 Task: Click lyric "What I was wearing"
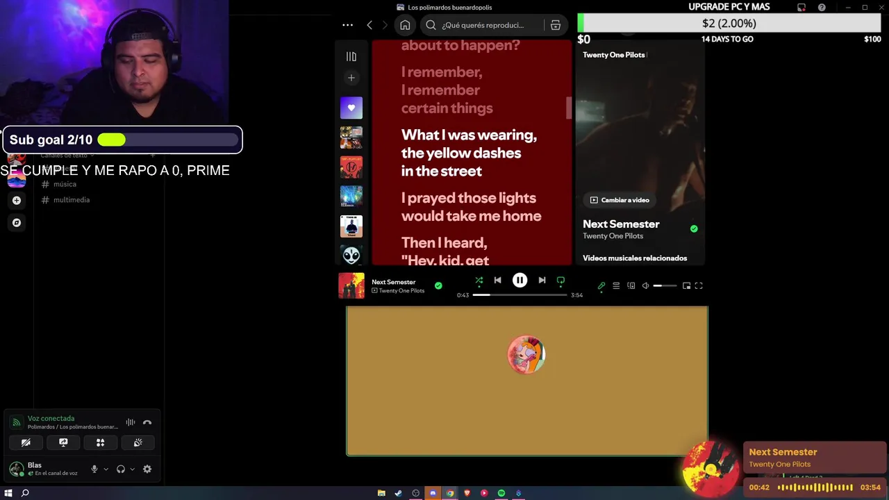(469, 135)
